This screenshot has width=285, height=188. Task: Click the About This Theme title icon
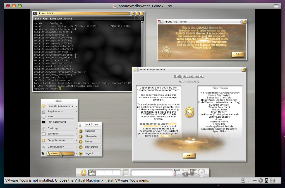(160, 22)
